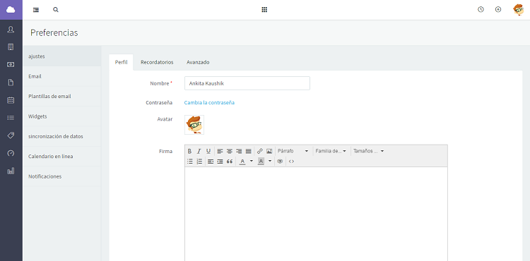
Task: Open Email preferences section
Action: pos(62,76)
